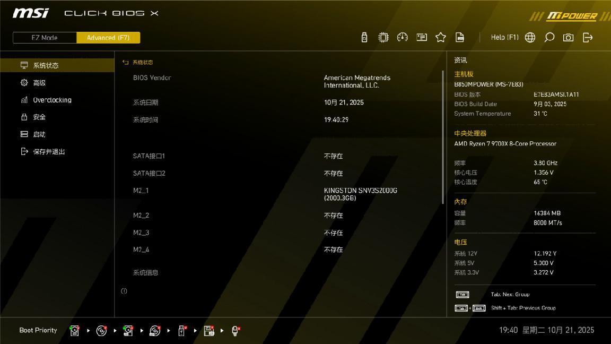Open the hardware monitor gauge icon
This screenshot has width=611, height=344.
tap(402, 38)
